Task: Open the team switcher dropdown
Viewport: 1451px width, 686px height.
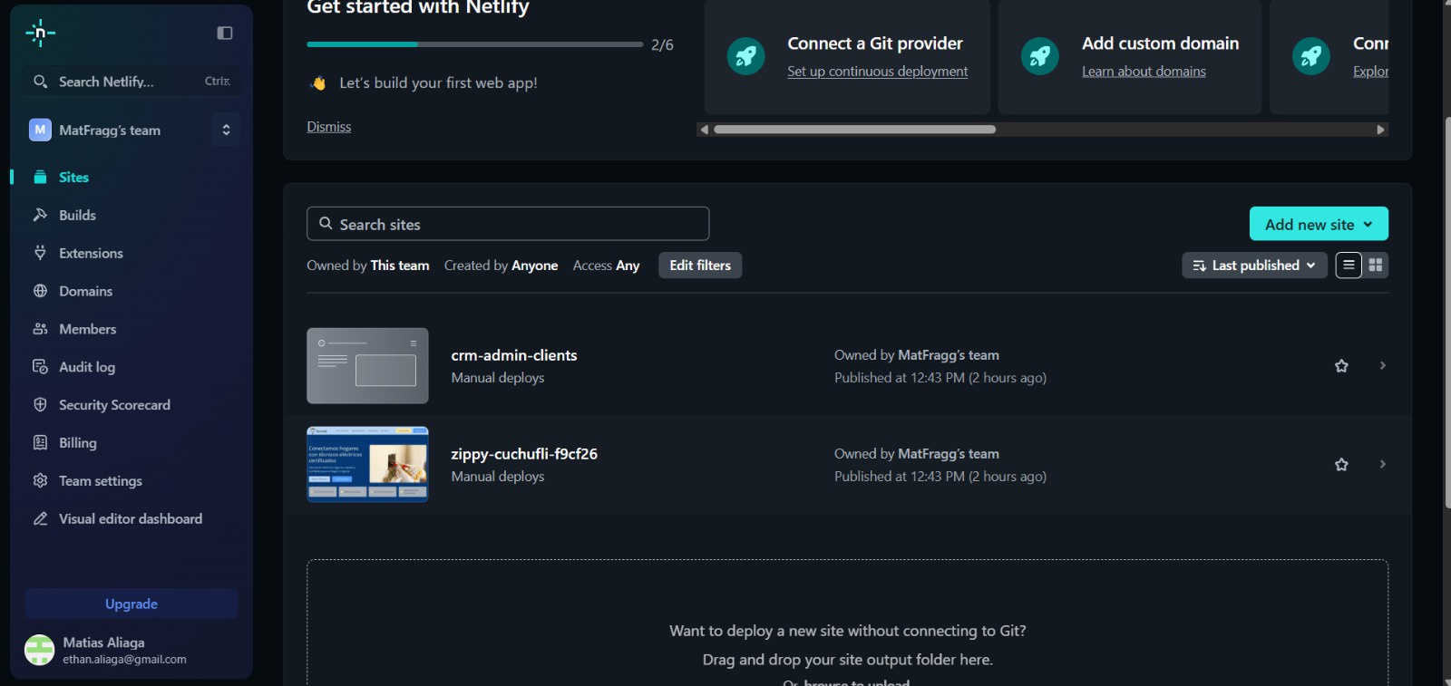Action: (x=226, y=130)
